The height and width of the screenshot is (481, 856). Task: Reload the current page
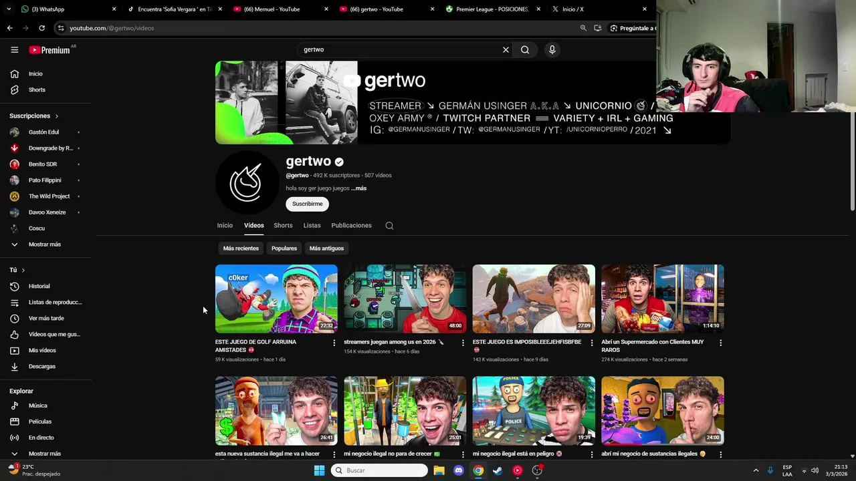point(41,28)
